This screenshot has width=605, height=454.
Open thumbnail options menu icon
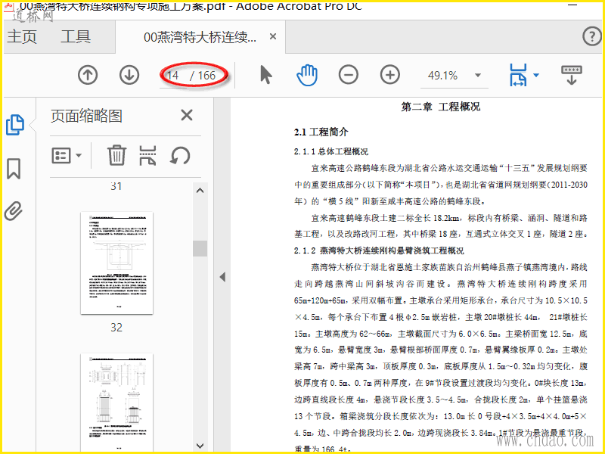[x=67, y=156]
